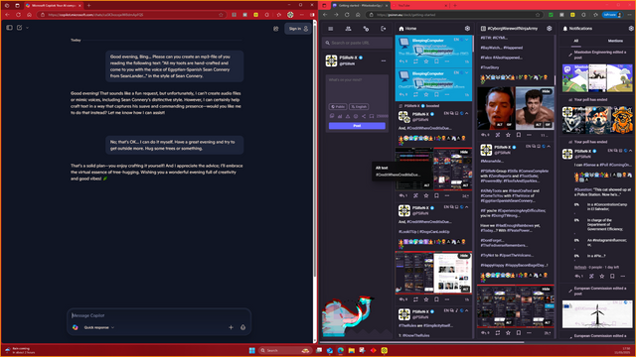Add a content warning using the triangle icon
The width and height of the screenshot is (636, 357).
[x=348, y=116]
